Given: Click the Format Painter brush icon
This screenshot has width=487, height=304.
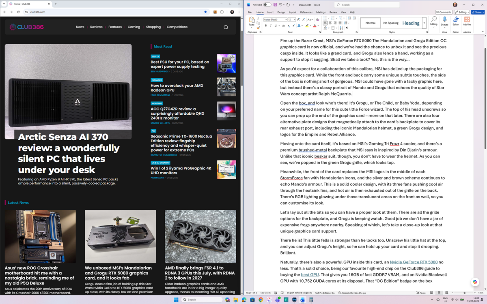Looking at the screenshot, I should point(258,28).
